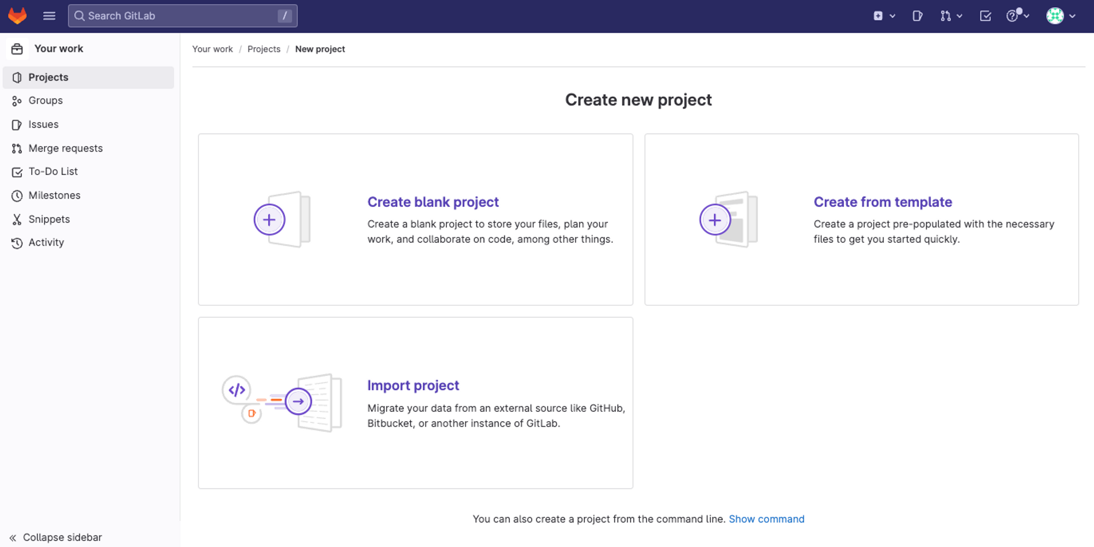Click the Create from template title
1094x547 pixels.
point(883,202)
